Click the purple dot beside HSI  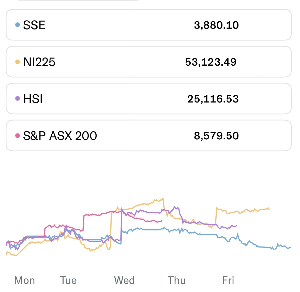(18, 99)
